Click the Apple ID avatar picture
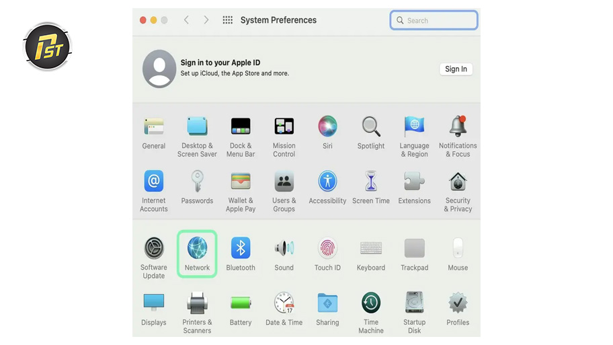This screenshot has height=345, width=613. pos(159,69)
